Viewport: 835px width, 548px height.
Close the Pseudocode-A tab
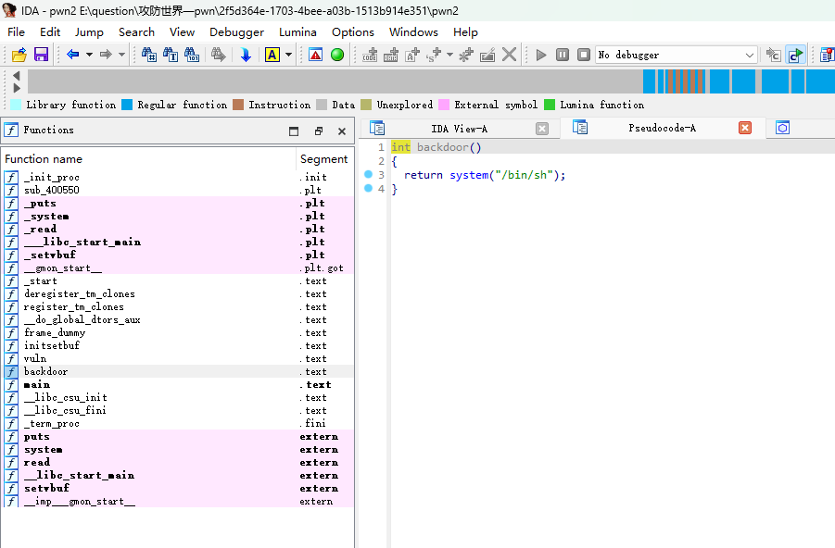tap(744, 128)
